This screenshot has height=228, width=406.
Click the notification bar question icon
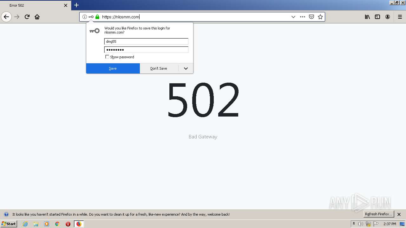pos(6,214)
